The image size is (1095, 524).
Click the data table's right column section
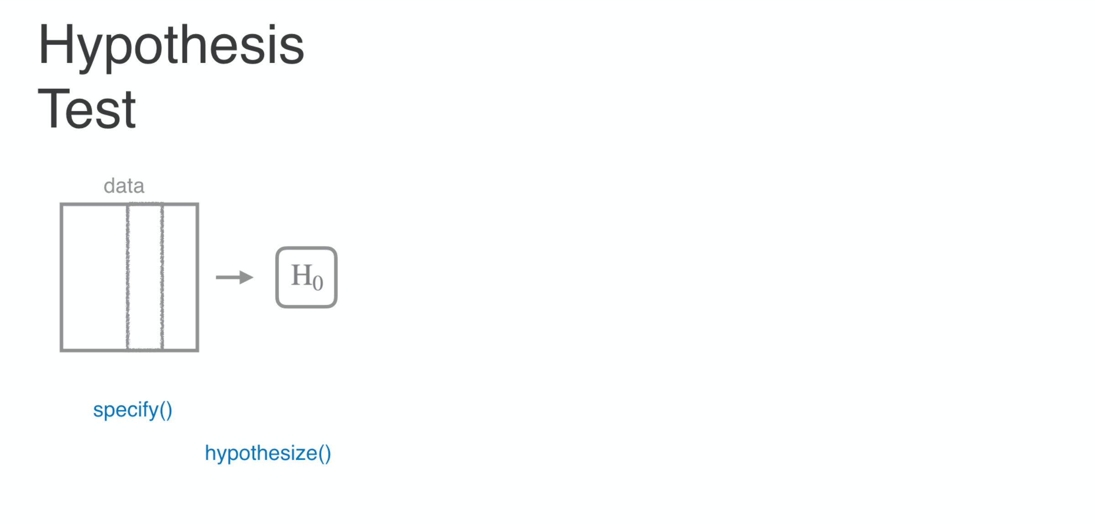(x=180, y=277)
